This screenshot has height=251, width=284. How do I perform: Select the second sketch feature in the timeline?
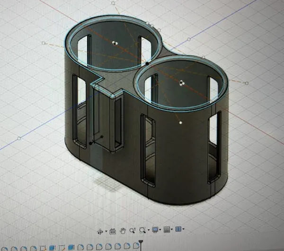[62, 248]
